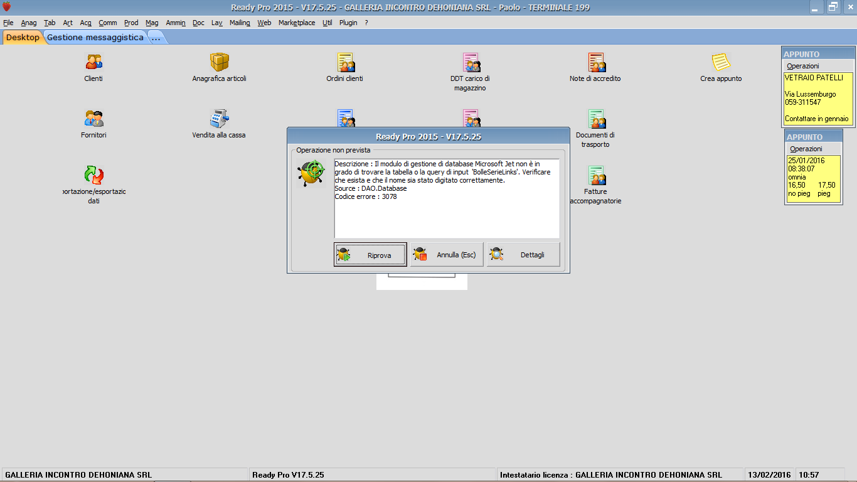Open DDT carico di magazzino icon
Image resolution: width=857 pixels, height=482 pixels.
[x=471, y=62]
